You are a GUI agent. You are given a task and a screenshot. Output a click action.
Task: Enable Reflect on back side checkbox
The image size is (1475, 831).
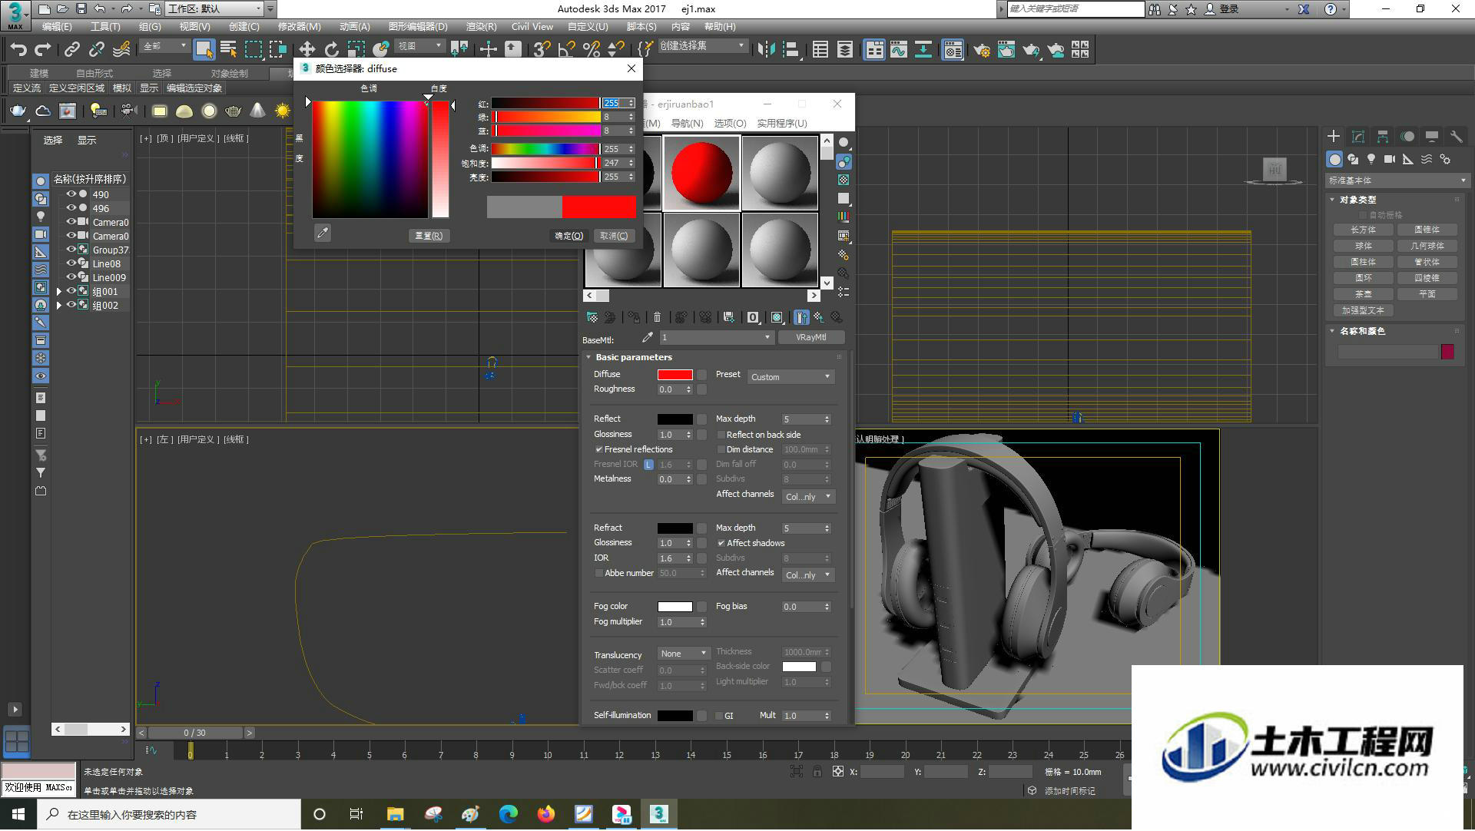coord(721,435)
